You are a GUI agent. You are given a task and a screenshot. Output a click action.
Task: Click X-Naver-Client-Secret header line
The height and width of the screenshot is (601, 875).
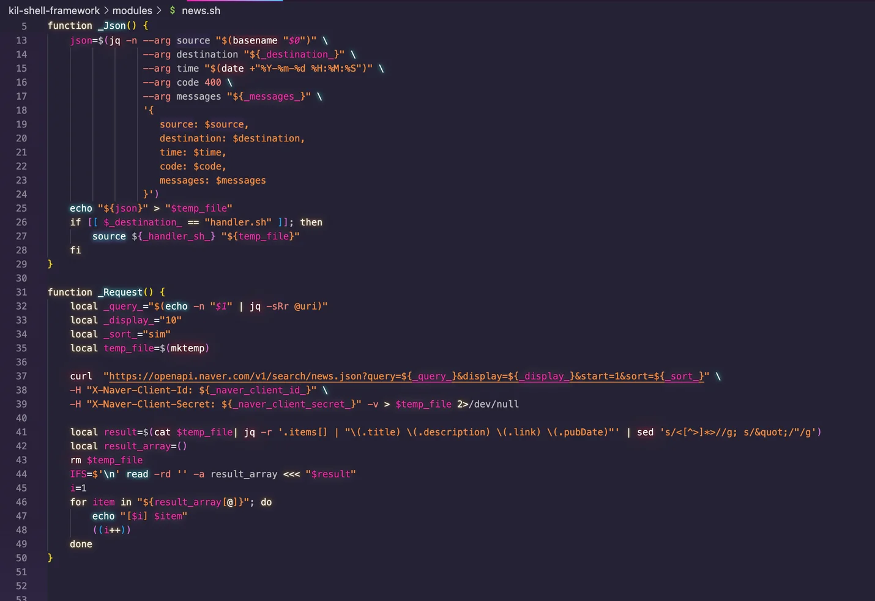pos(294,404)
